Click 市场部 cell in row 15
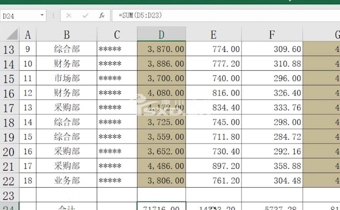 (x=67, y=79)
